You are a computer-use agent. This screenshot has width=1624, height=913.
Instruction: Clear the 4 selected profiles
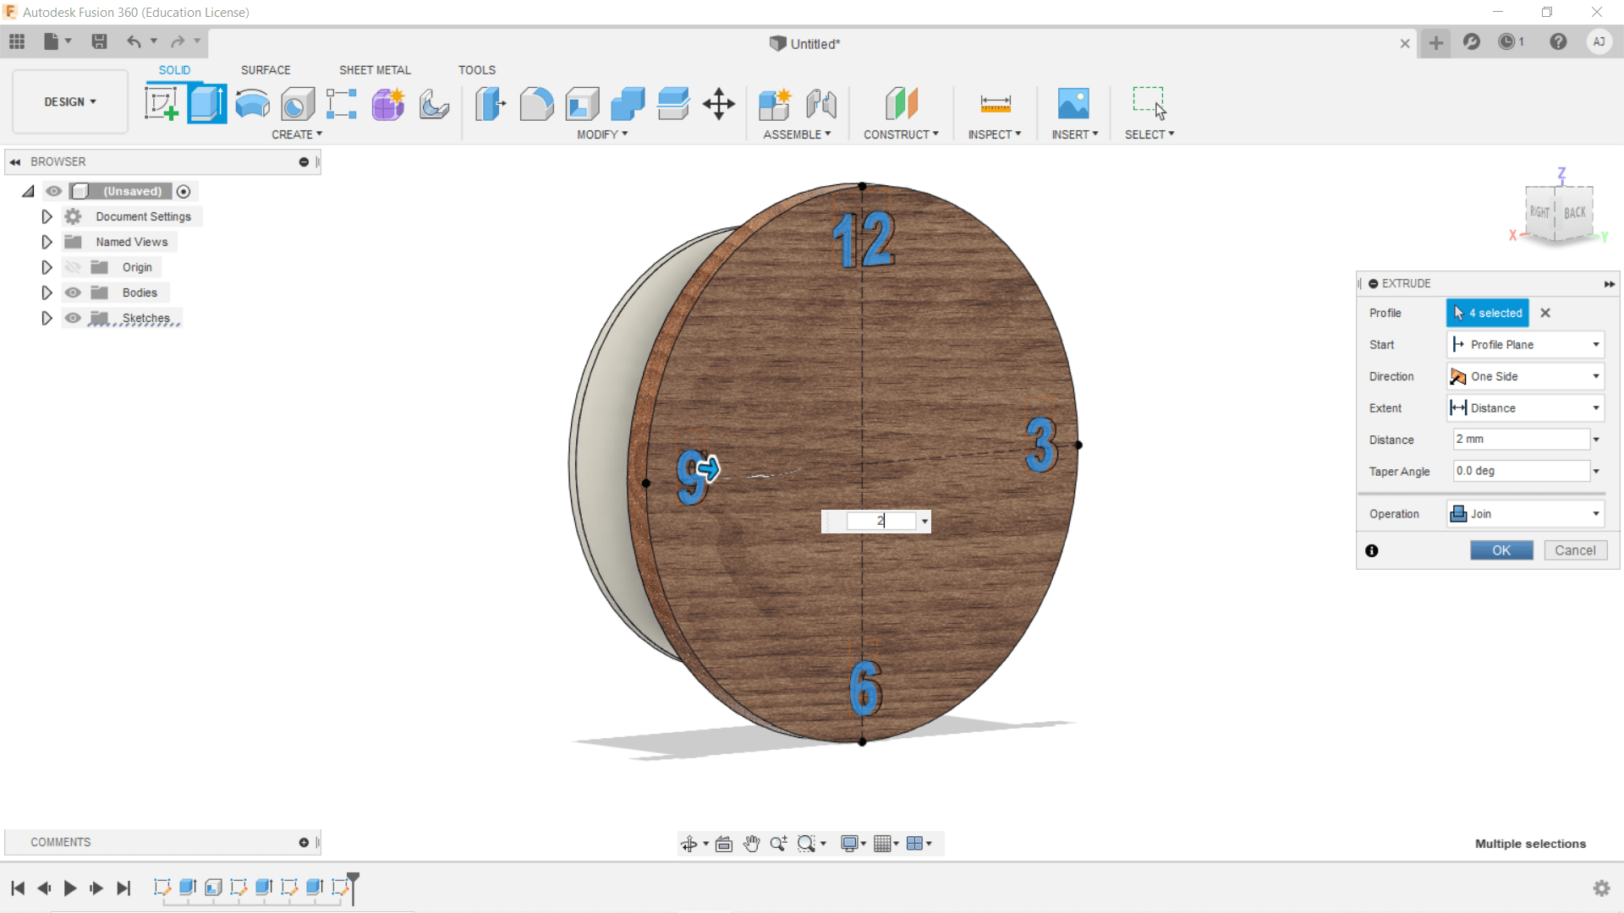click(1545, 313)
